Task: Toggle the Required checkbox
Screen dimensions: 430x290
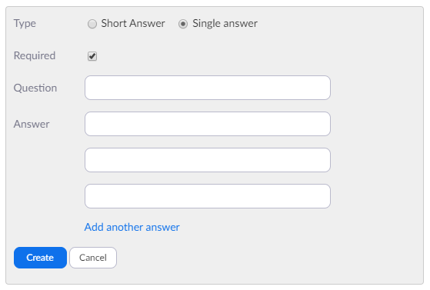Action: (x=92, y=56)
